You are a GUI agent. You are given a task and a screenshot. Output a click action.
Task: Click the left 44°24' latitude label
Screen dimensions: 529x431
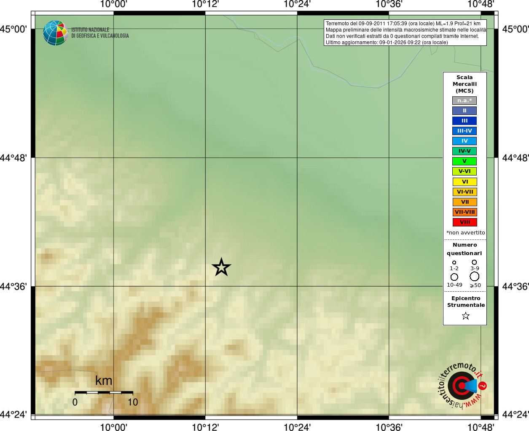[x=13, y=415]
